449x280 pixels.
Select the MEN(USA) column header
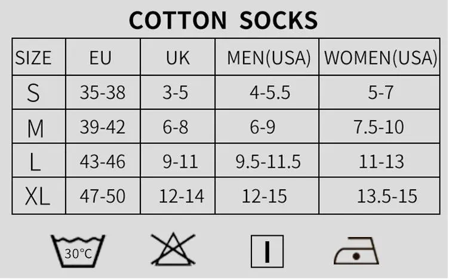[269, 58]
